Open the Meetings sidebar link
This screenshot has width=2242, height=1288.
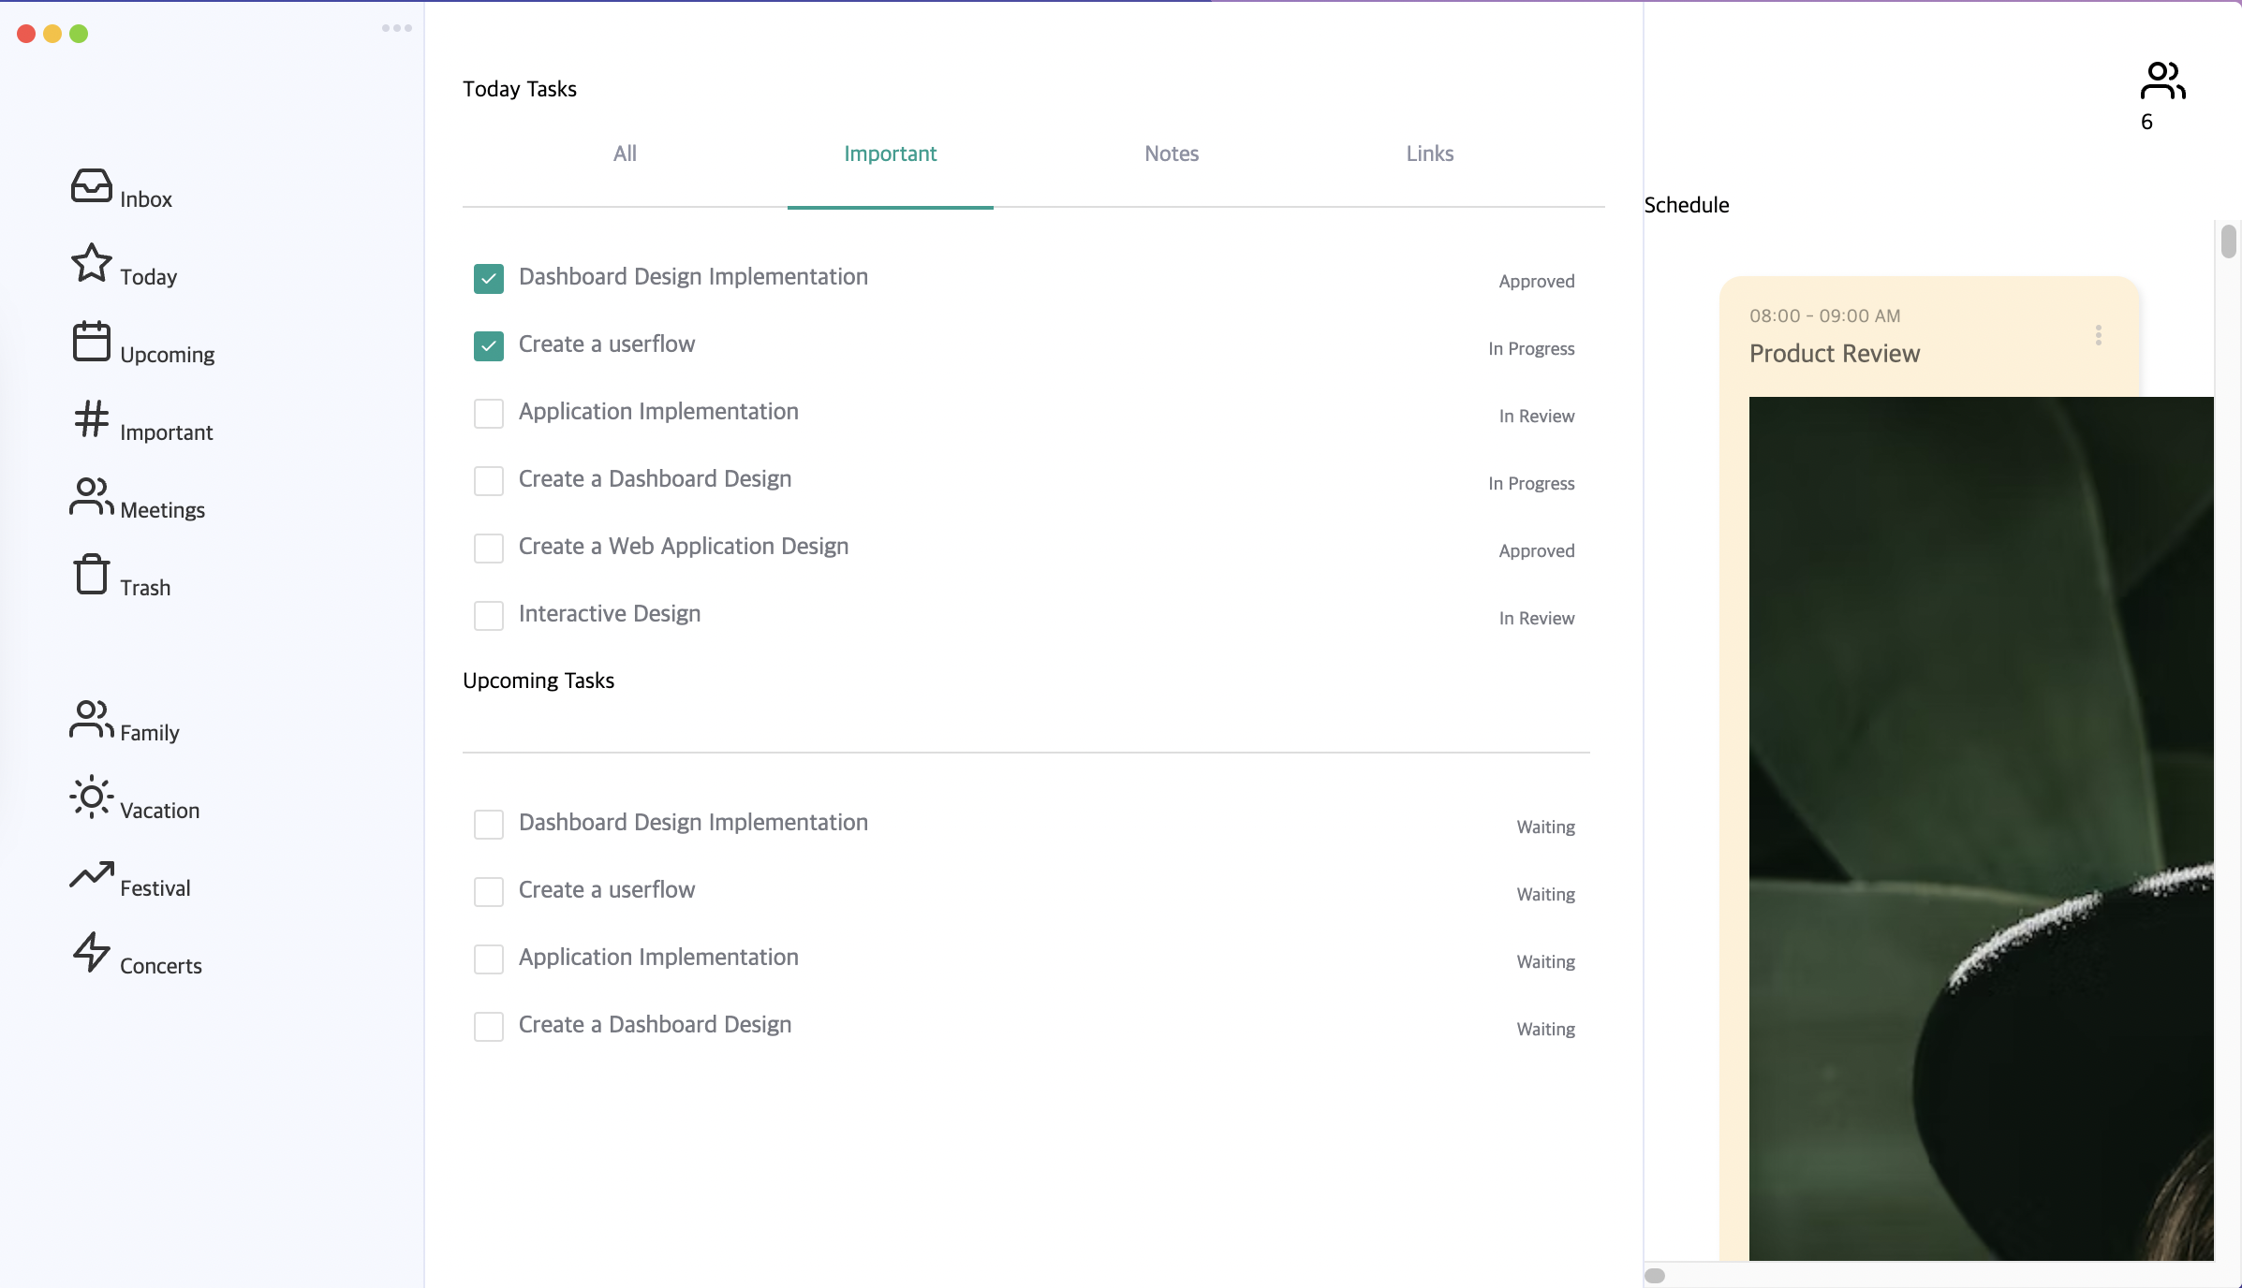(x=162, y=510)
